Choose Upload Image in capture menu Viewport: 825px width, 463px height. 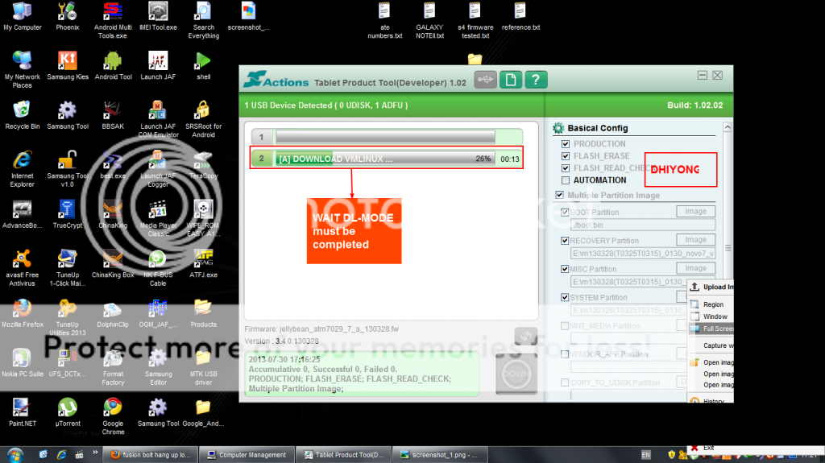coord(711,287)
